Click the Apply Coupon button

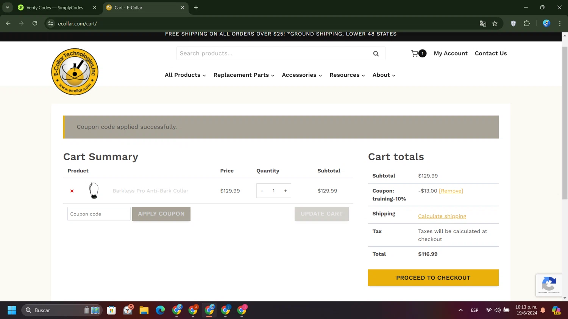click(161, 214)
